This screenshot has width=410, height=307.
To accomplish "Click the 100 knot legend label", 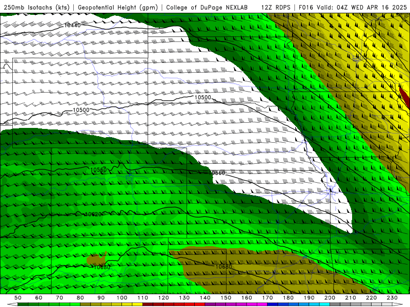I will tap(122, 298).
